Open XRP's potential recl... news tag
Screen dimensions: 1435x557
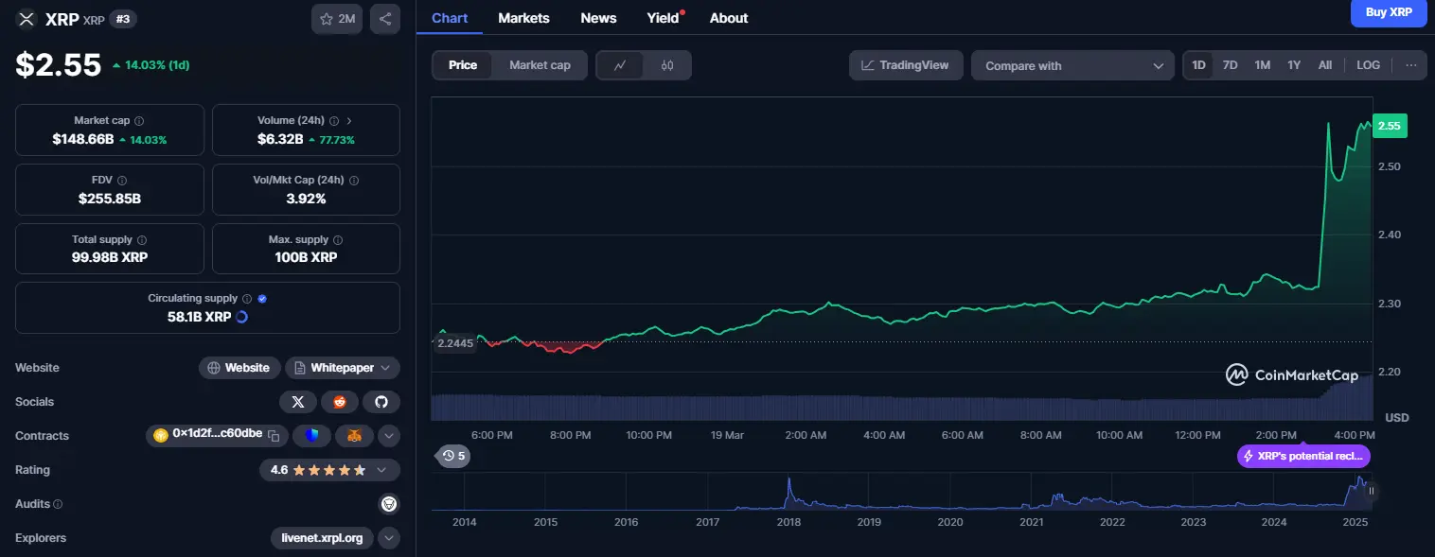click(x=1303, y=456)
